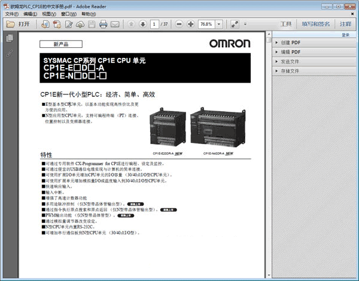The width and height of the screenshot is (359, 281).
Task: Open the Help (帮助) menu
Action: pyautogui.click(x=89, y=14)
